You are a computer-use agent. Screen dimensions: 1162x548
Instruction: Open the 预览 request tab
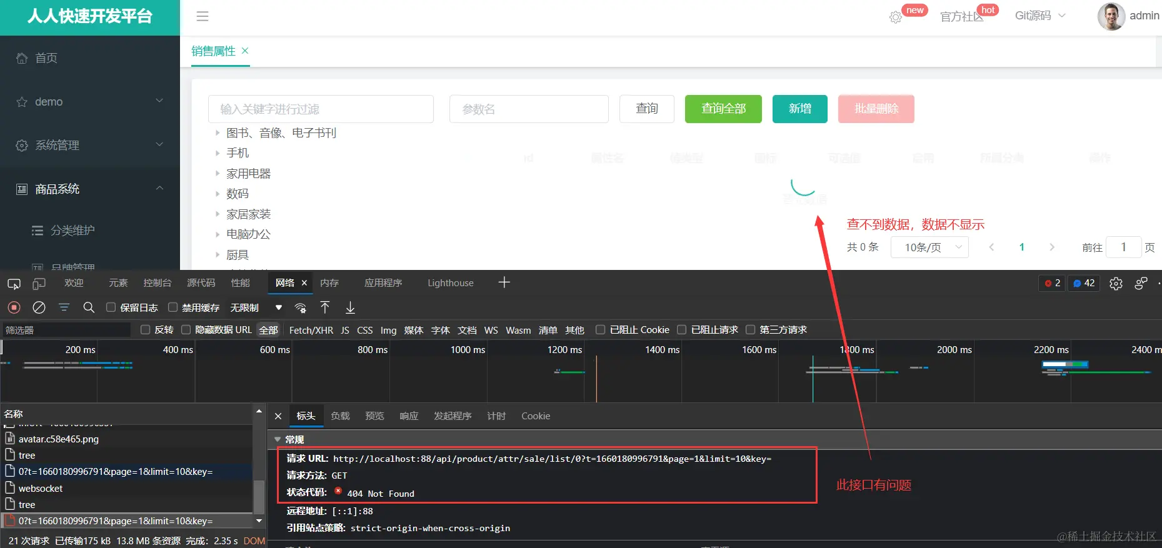coord(374,416)
